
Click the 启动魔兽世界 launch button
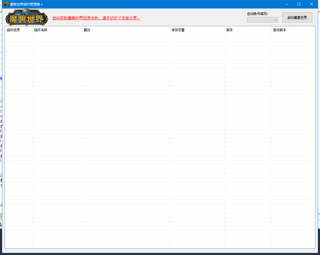[x=297, y=18]
